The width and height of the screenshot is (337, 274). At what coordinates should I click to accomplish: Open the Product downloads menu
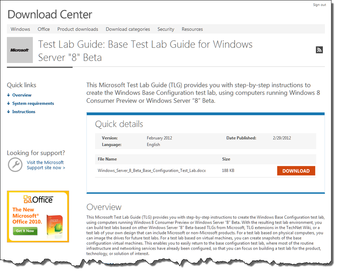point(78,29)
